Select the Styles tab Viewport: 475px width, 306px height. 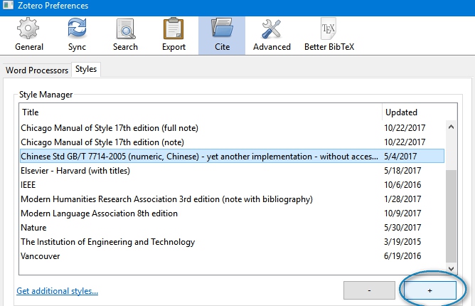point(86,70)
